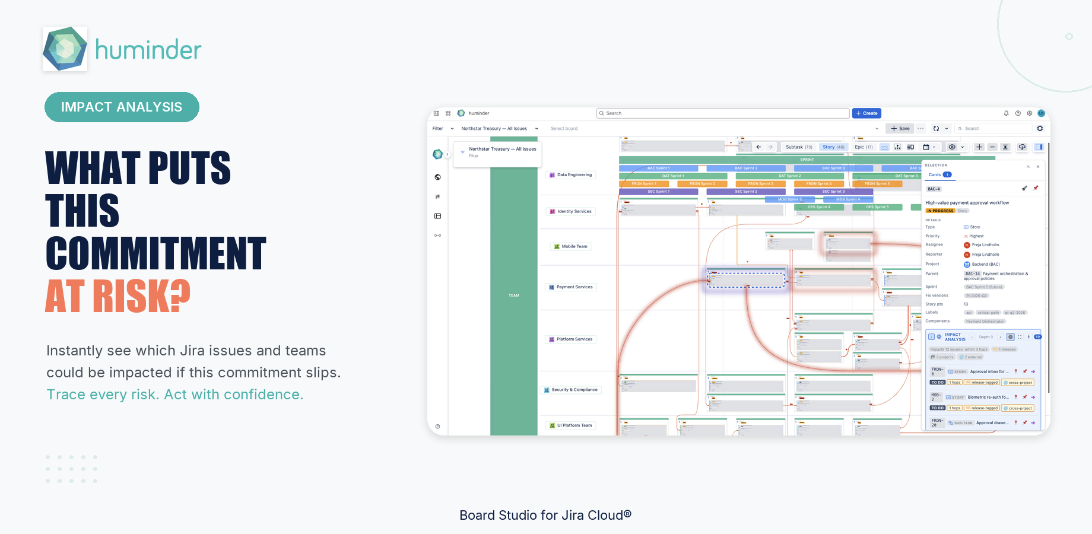1092x534 pixels.
Task: Open dropdown arrow next to calendar icon
Action: pos(934,147)
